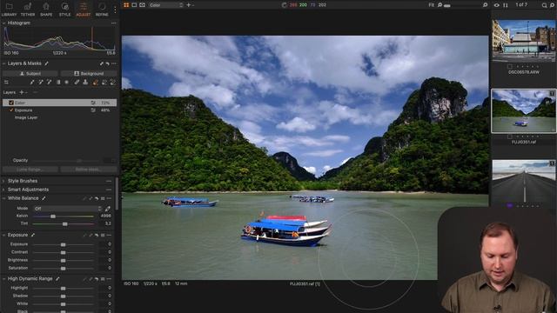Open the Shape tool tab

[46, 10]
